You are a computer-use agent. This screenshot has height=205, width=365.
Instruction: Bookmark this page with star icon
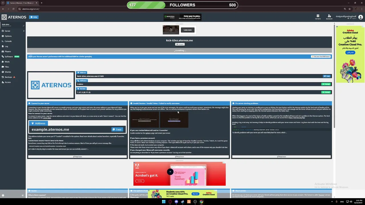(x=350, y=9)
